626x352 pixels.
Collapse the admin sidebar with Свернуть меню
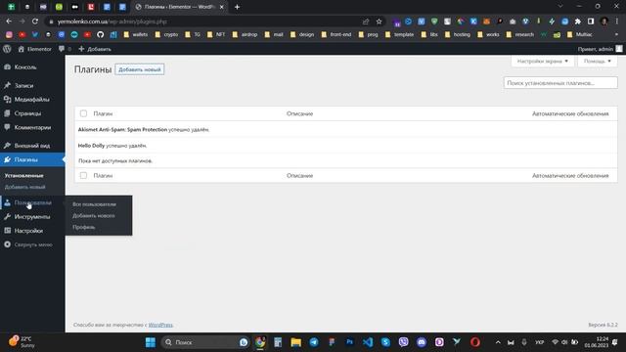[32, 244]
